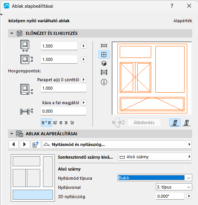Open the Nyitásmód és nyitásszög page menu
198x205 pixels.
[117, 144]
